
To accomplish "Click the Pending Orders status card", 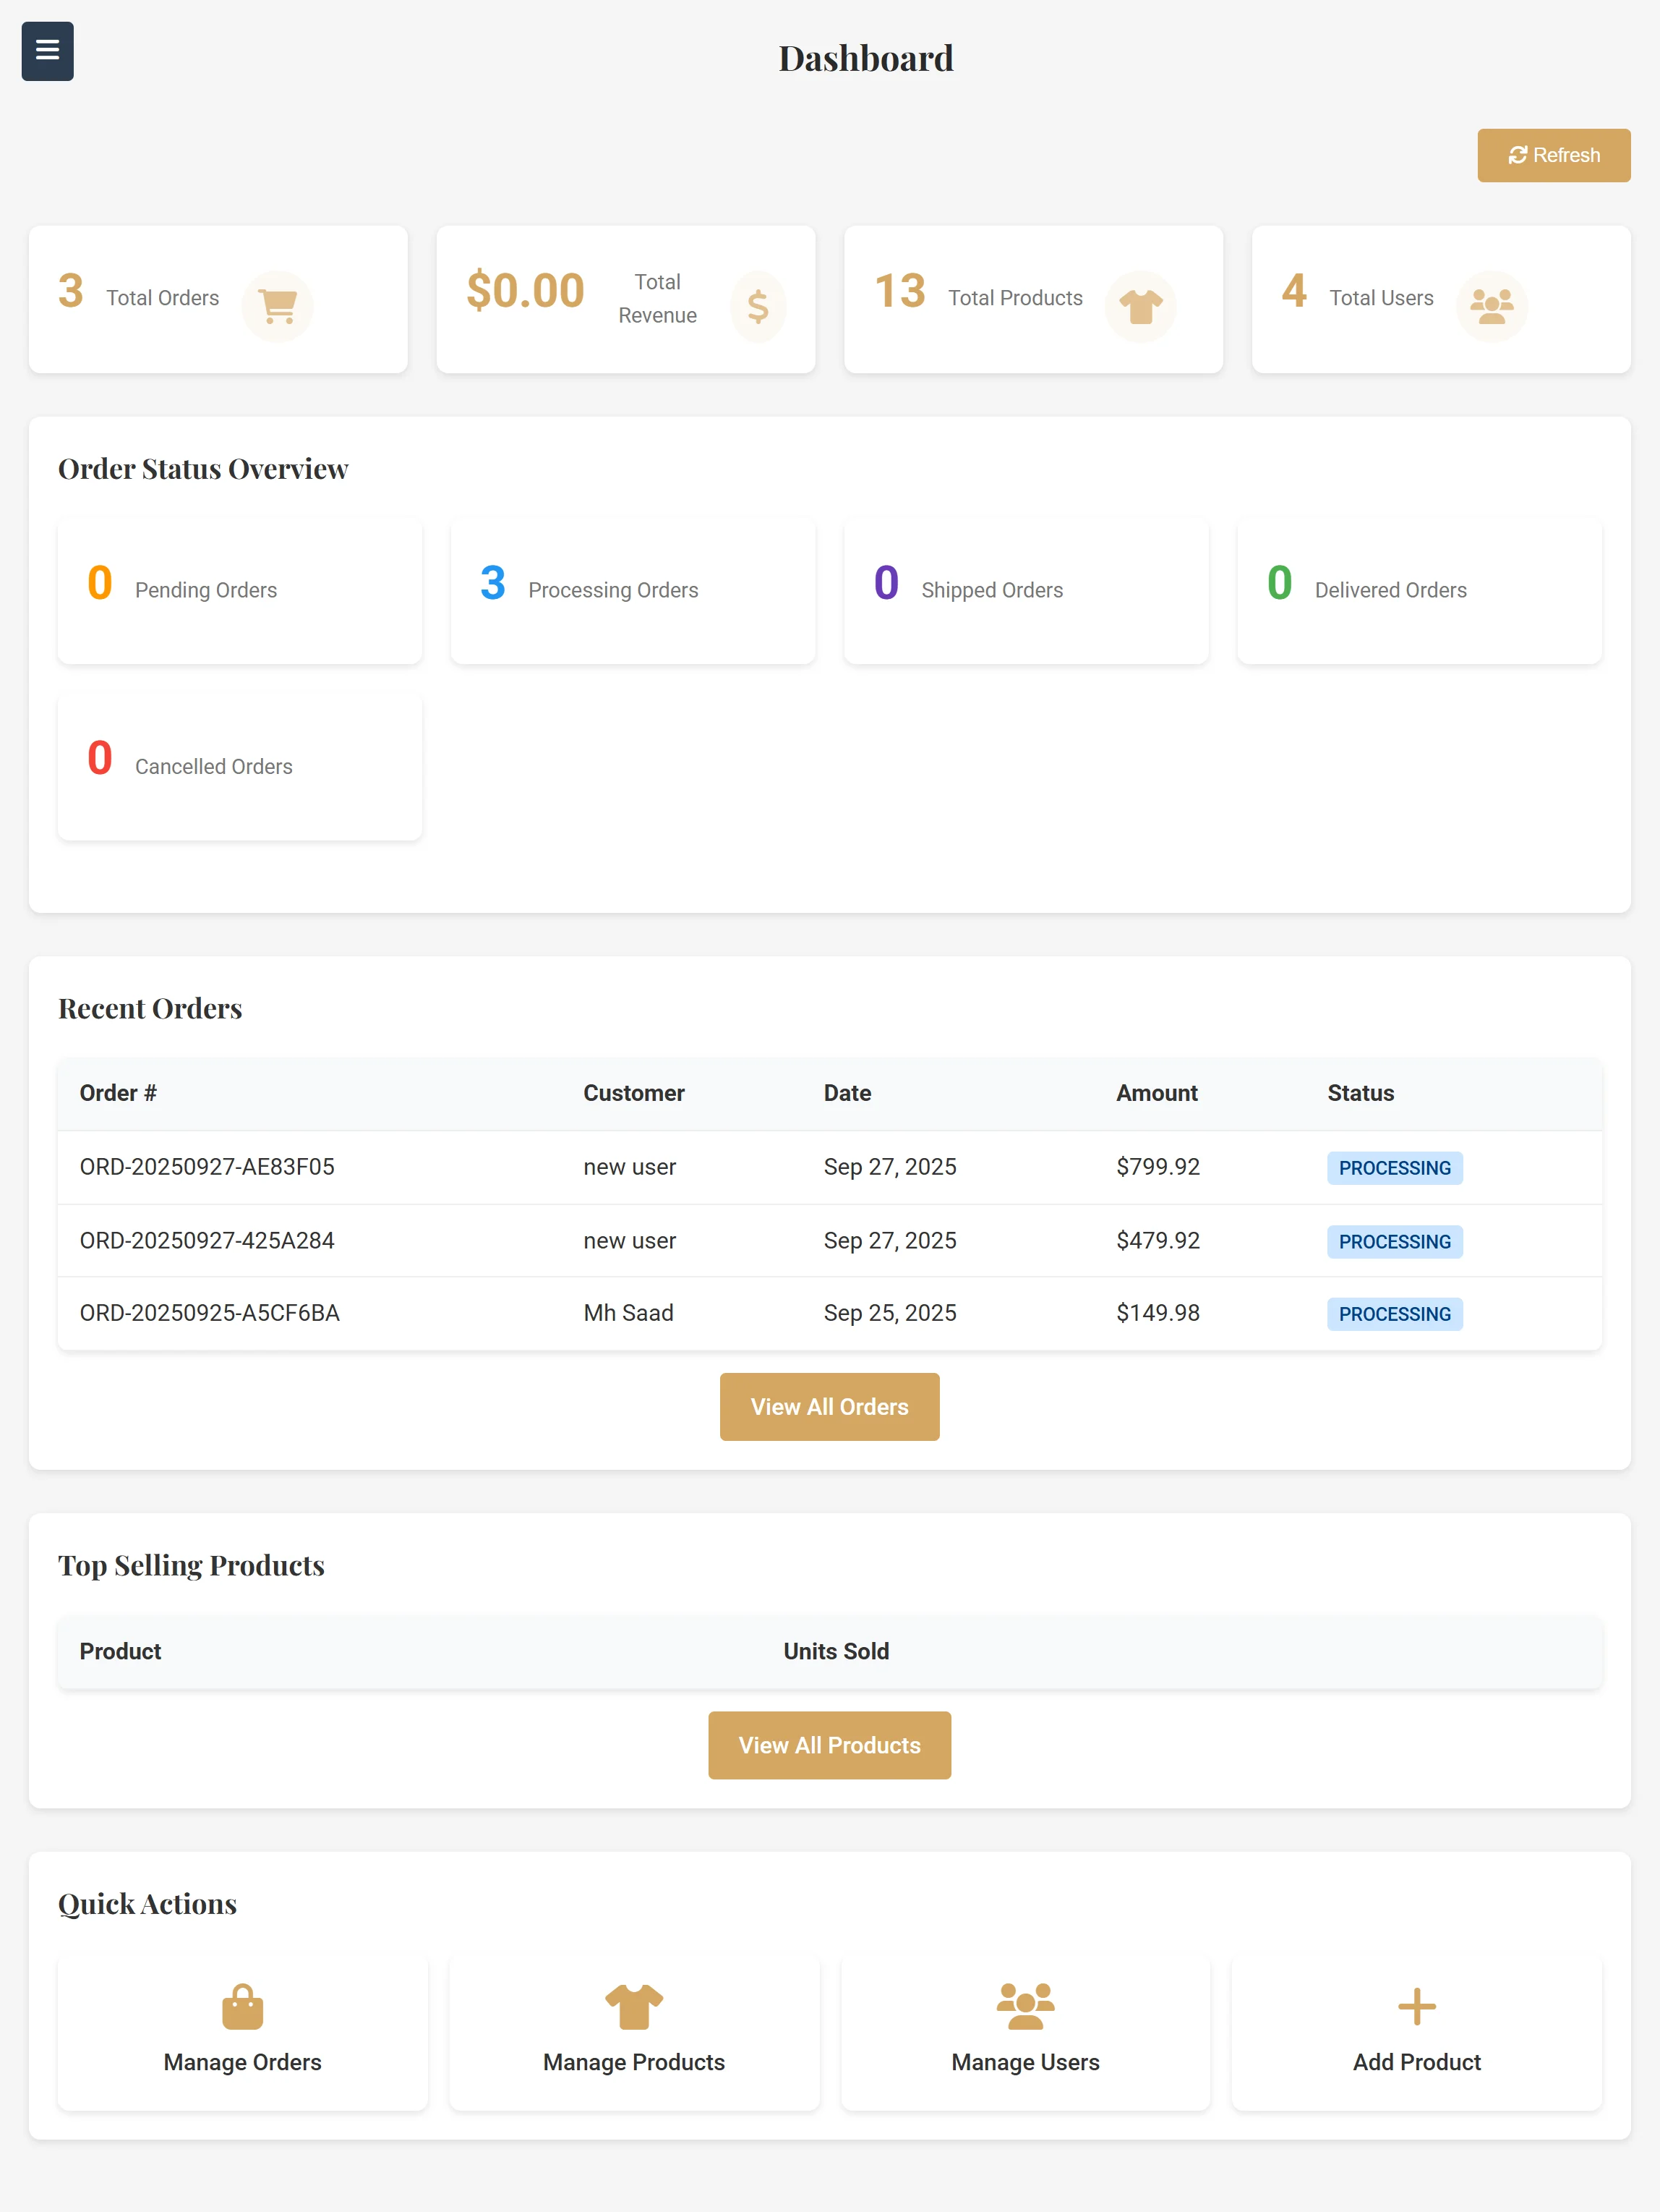I will click(x=240, y=591).
